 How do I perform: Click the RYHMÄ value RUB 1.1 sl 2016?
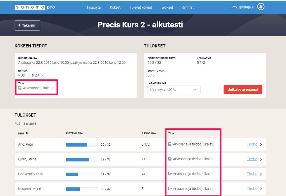[x=30, y=75]
